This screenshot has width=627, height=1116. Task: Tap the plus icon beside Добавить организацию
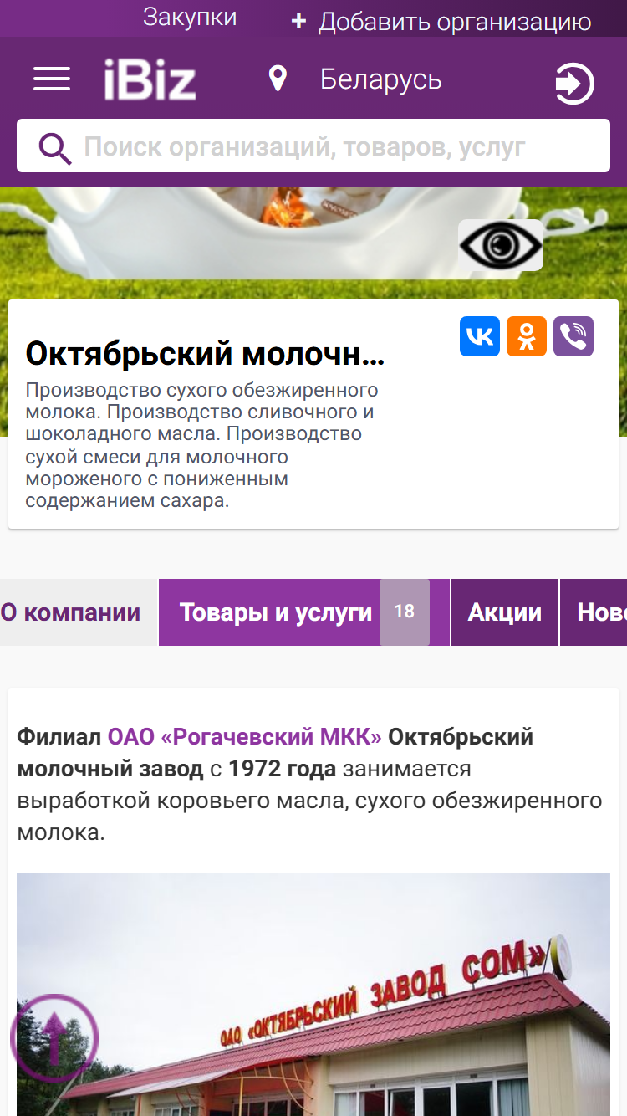[x=298, y=22]
